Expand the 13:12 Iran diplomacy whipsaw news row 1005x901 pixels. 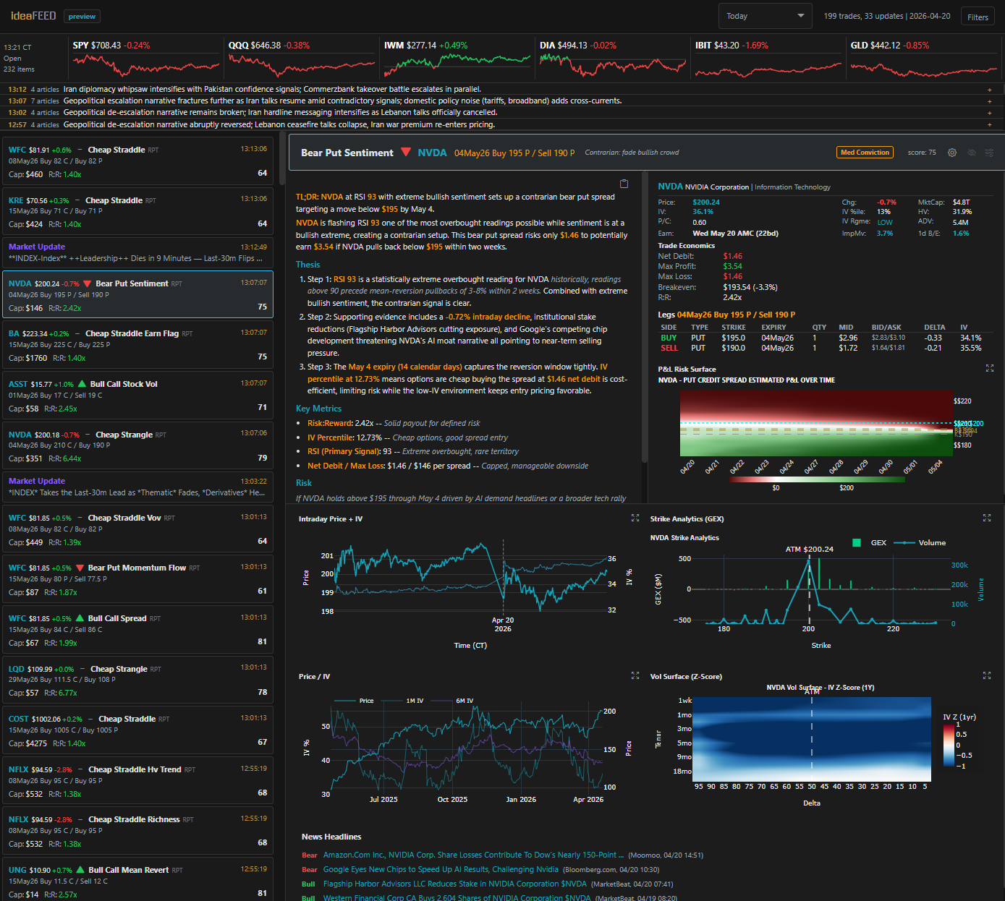[x=502, y=89]
